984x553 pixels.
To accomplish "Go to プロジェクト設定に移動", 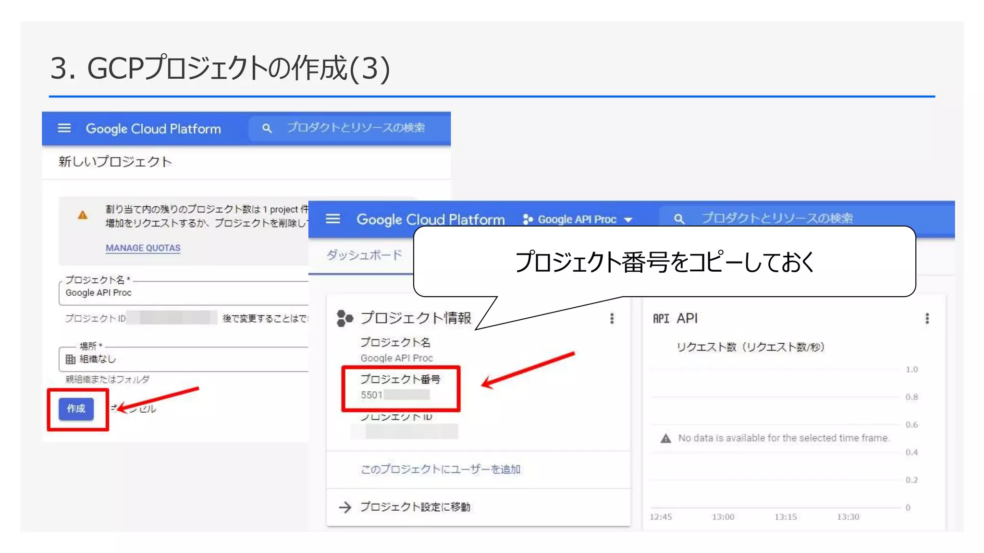I will click(x=415, y=507).
